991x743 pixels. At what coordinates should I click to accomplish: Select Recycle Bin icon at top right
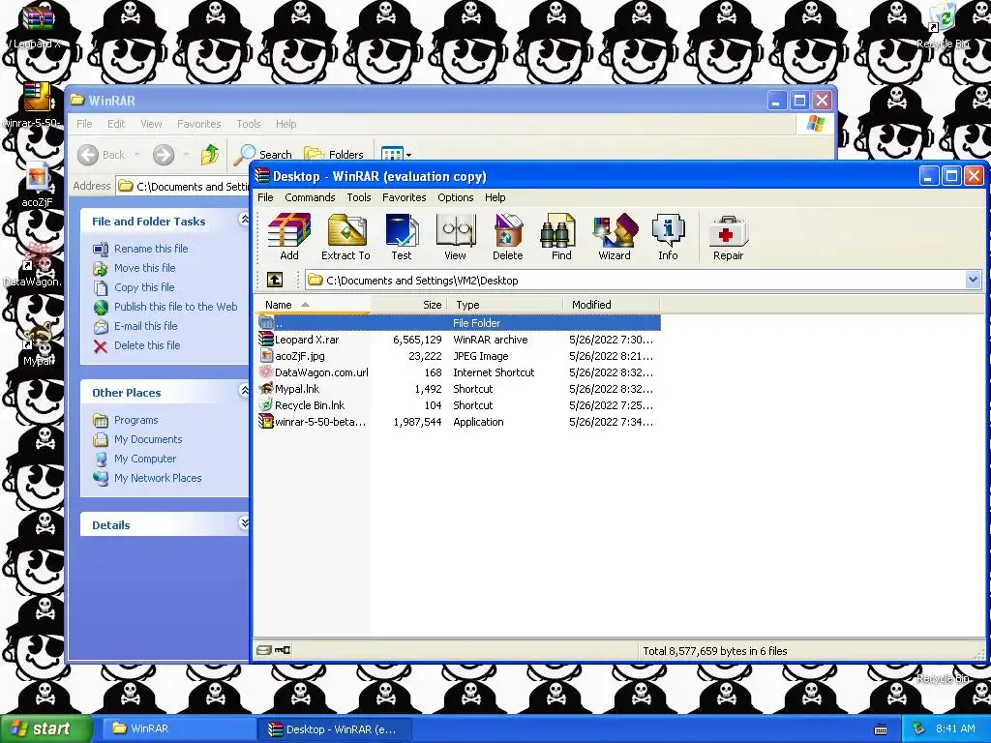(943, 26)
